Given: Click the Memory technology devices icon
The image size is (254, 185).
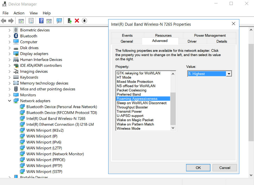Looking at the screenshot, I should tap(16, 83).
